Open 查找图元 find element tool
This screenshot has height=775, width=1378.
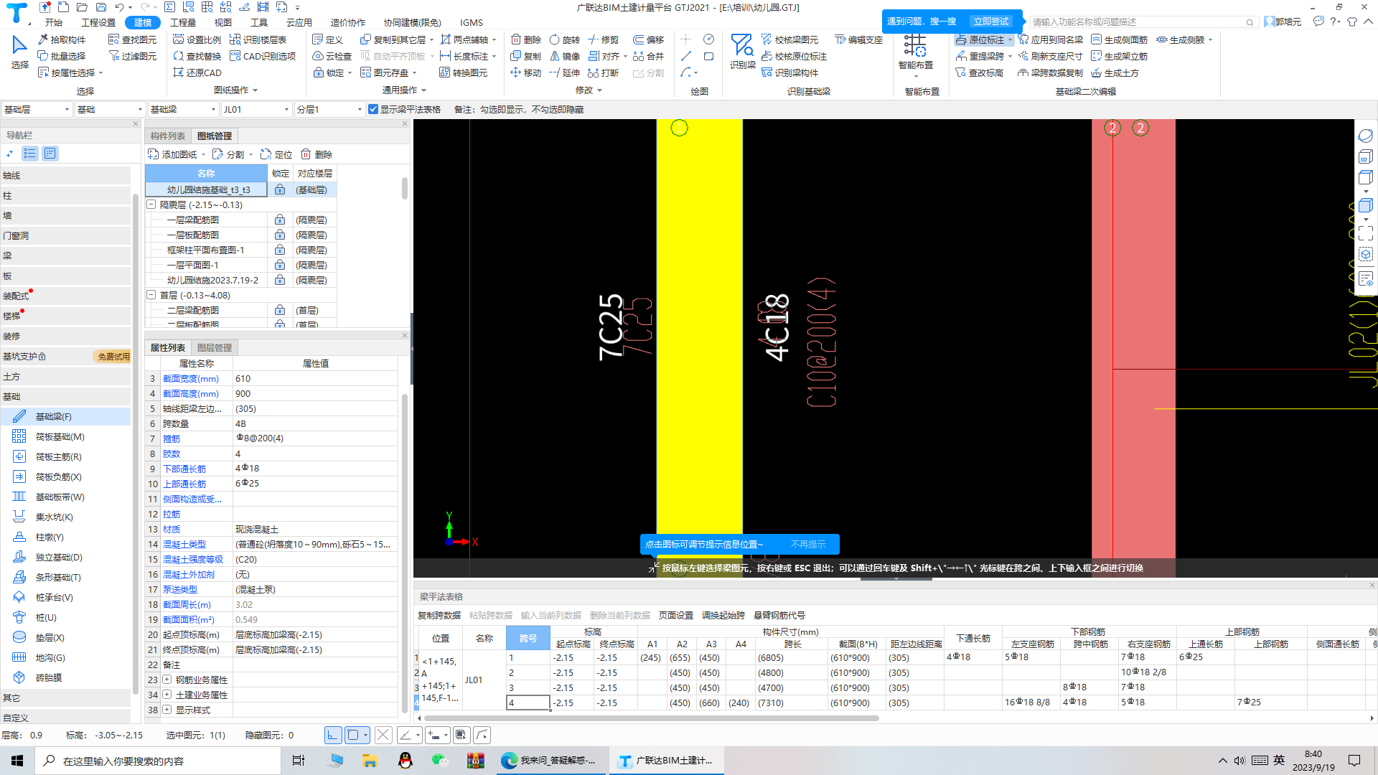(133, 39)
